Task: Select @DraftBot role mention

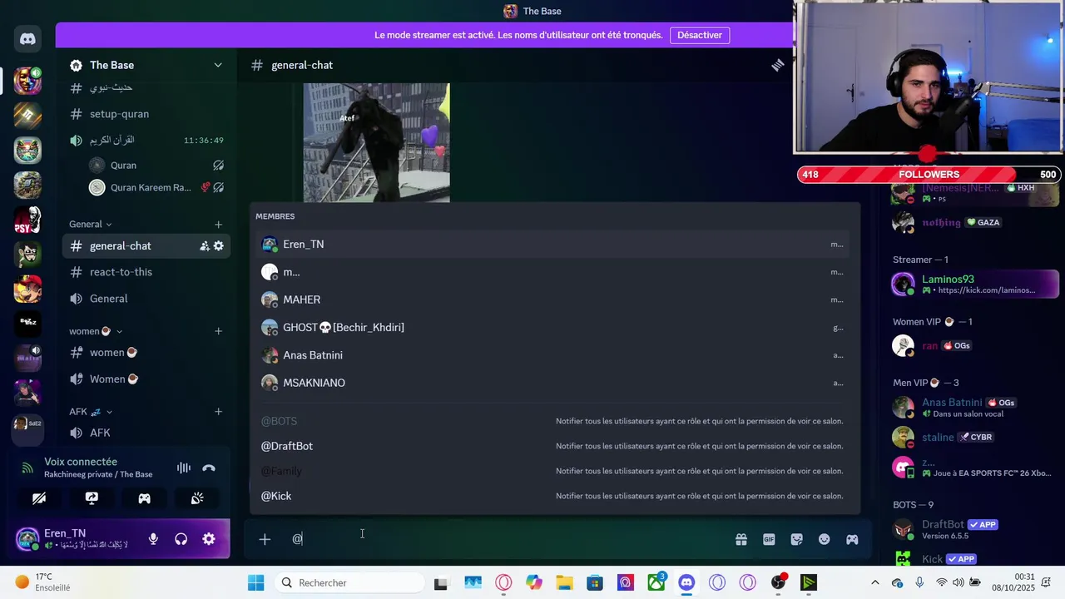Action: tap(554, 446)
